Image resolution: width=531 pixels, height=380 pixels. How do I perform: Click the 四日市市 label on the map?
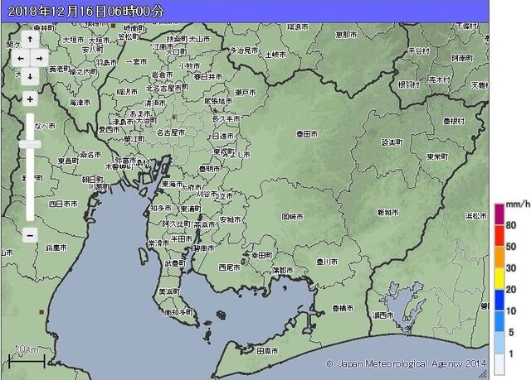(x=63, y=204)
